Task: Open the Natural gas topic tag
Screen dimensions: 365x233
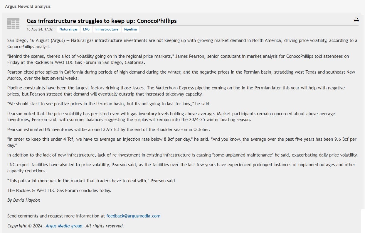Action: click(x=68, y=29)
